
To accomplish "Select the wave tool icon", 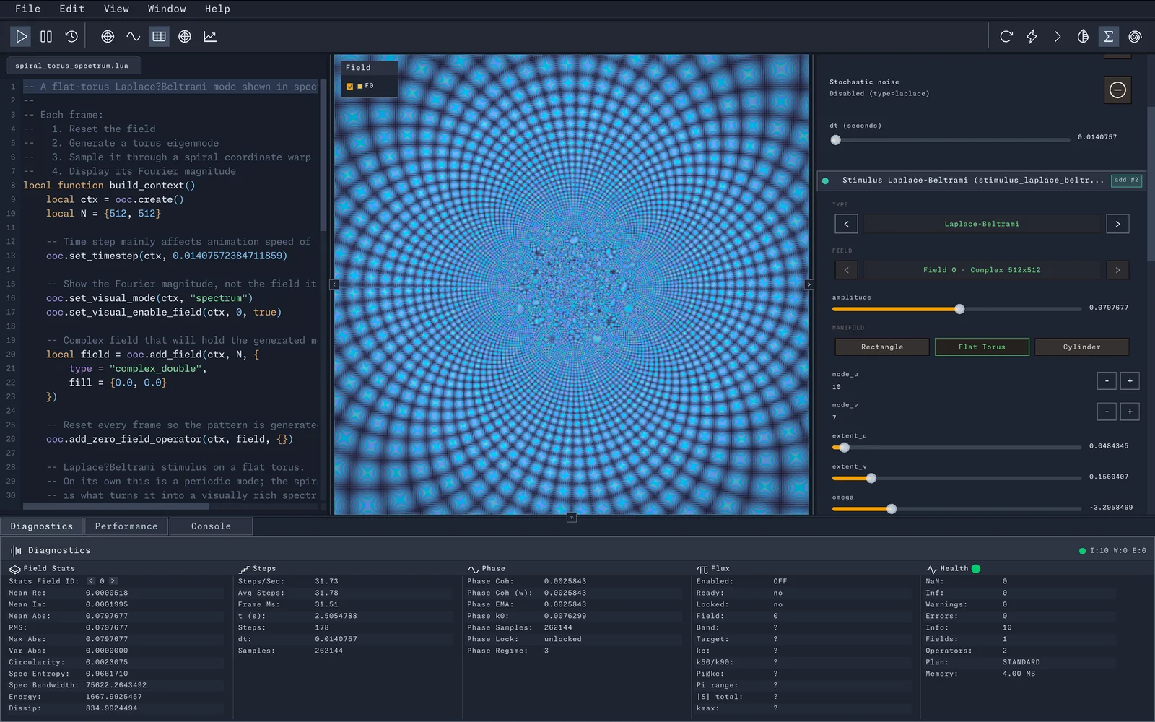I will [x=134, y=36].
